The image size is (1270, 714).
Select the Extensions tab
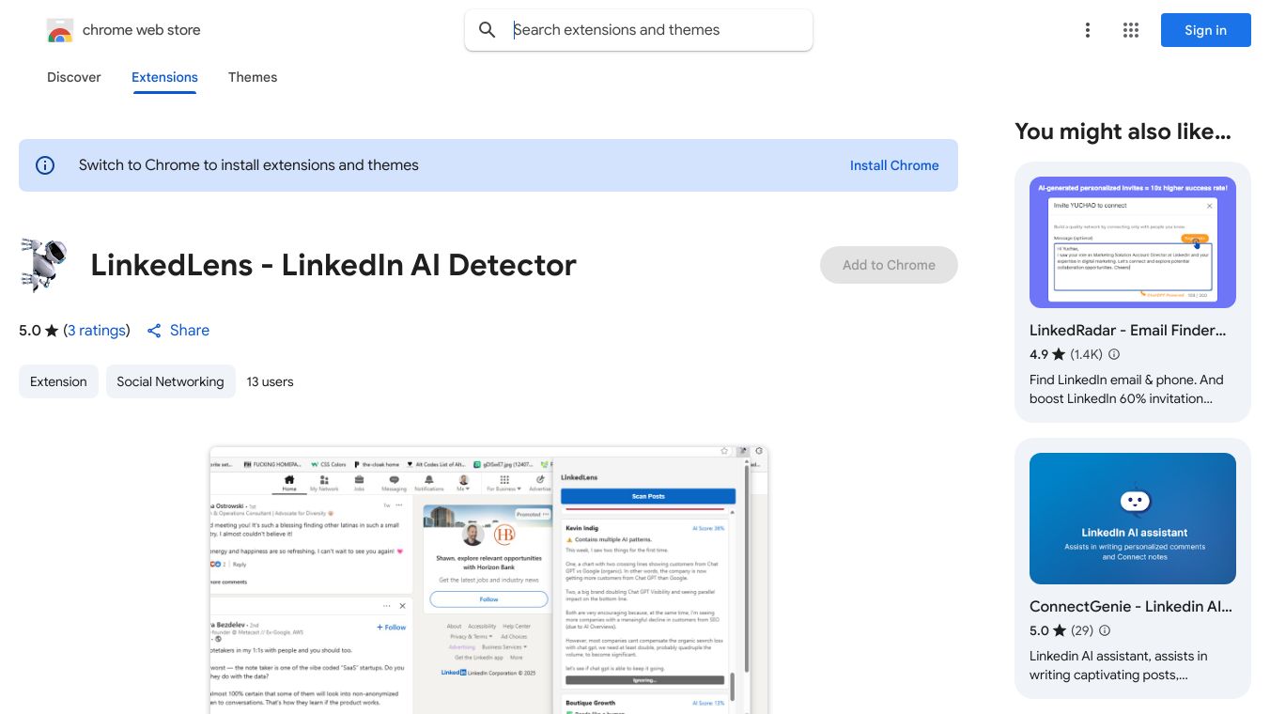[x=164, y=77]
